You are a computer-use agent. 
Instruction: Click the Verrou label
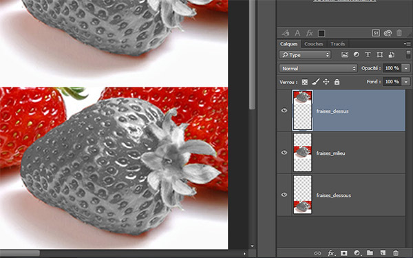(x=288, y=82)
